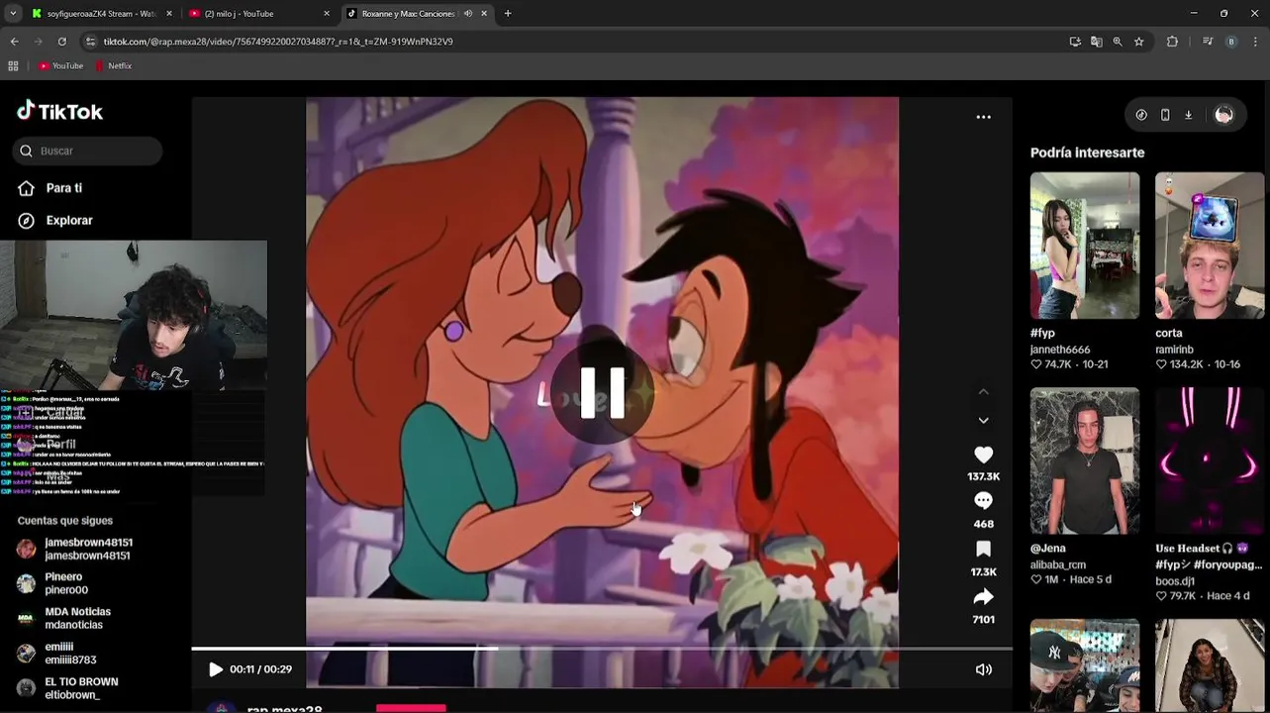Like the video with the heart icon
Screen dimensions: 1270x713
pos(983,455)
